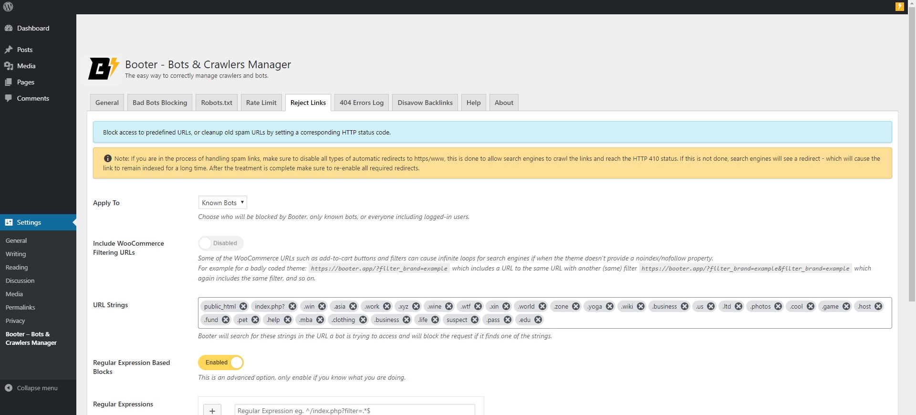Click the Booter plugin logo

(104, 69)
